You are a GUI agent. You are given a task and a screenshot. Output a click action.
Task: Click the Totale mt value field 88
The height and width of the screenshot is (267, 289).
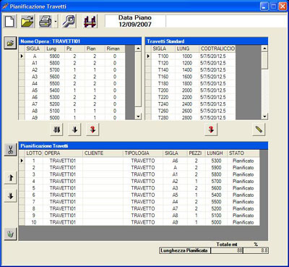pyautogui.click(x=227, y=250)
